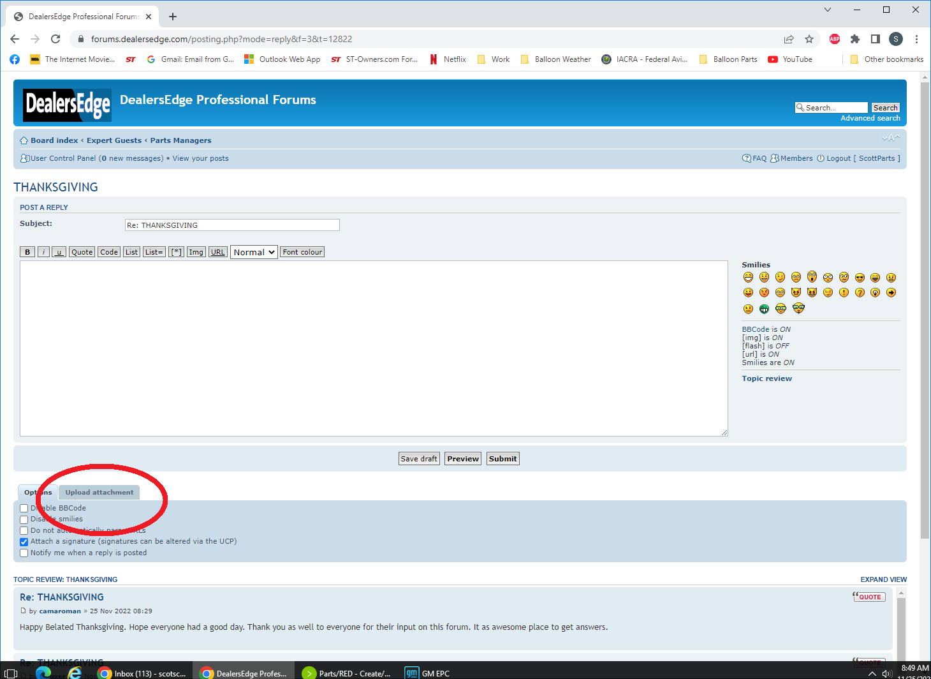Tick the Disable smilies checkbox
Image resolution: width=931 pixels, height=679 pixels.
[x=24, y=519]
